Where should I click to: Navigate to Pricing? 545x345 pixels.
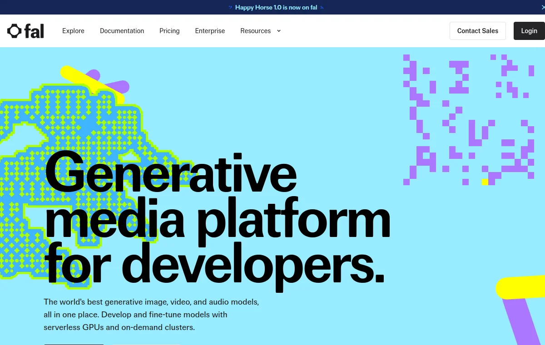(x=169, y=31)
